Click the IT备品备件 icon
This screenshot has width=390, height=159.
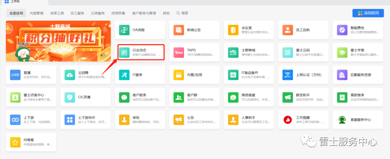(233, 75)
